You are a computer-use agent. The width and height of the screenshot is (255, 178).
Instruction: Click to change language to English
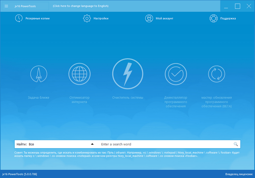pyautogui.click(x=80, y=6)
